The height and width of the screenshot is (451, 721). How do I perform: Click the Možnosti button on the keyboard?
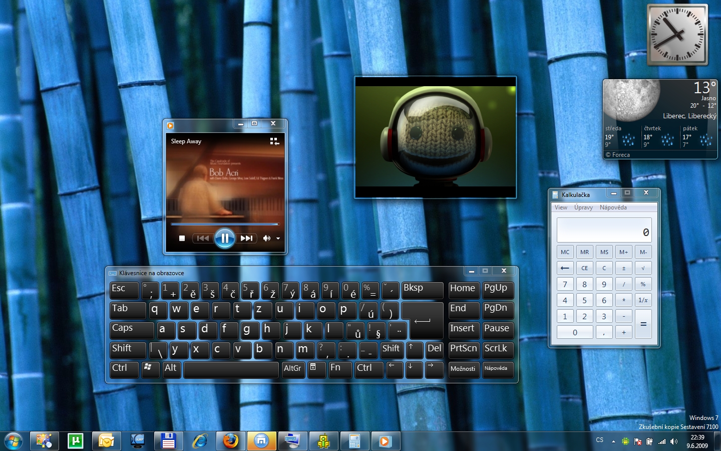coord(464,369)
